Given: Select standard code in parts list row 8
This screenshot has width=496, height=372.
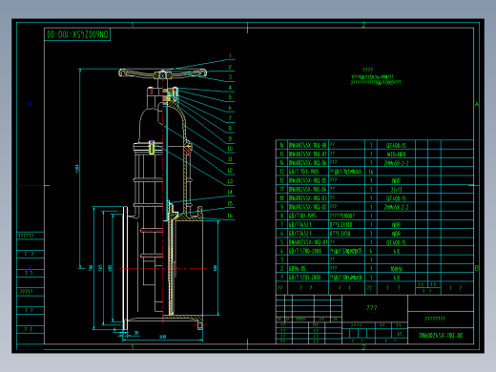Looking at the screenshot, I should click(x=302, y=216).
